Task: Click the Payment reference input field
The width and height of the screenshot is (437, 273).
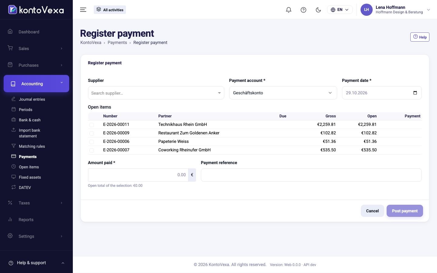Action: 311,175
